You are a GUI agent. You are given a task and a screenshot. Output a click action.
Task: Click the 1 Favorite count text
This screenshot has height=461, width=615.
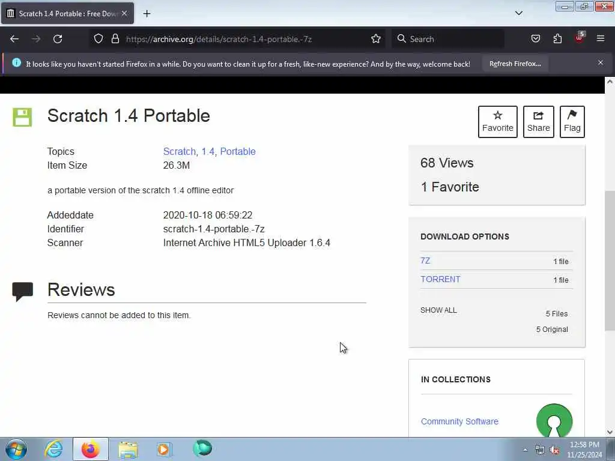coord(449,187)
